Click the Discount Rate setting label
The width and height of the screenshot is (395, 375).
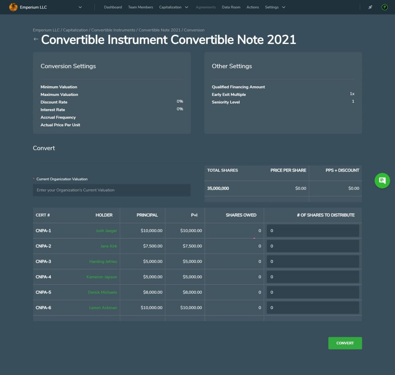[x=54, y=102]
